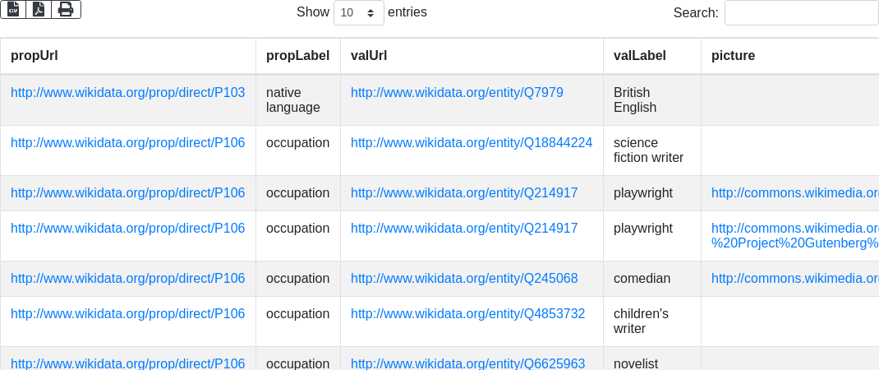The width and height of the screenshot is (879, 370).
Task: Open the P103 property link
Action: [127, 93]
